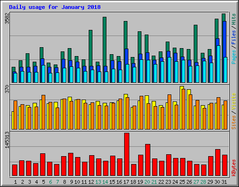Click the red KBytes bar for day 9
This screenshot has height=187, width=239.
tap(70, 165)
